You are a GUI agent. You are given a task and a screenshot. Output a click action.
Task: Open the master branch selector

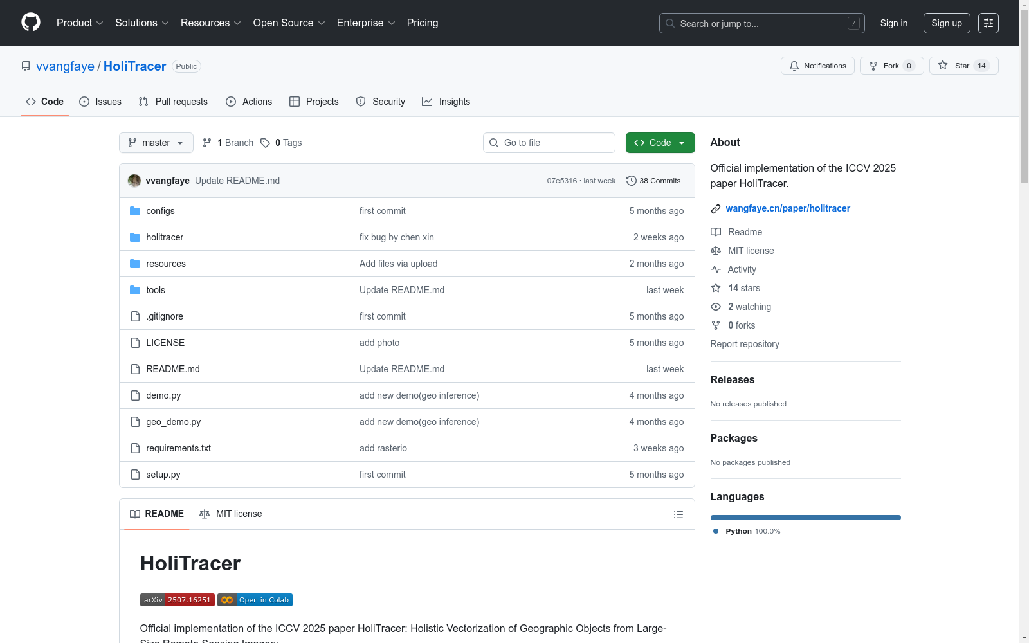(x=156, y=143)
